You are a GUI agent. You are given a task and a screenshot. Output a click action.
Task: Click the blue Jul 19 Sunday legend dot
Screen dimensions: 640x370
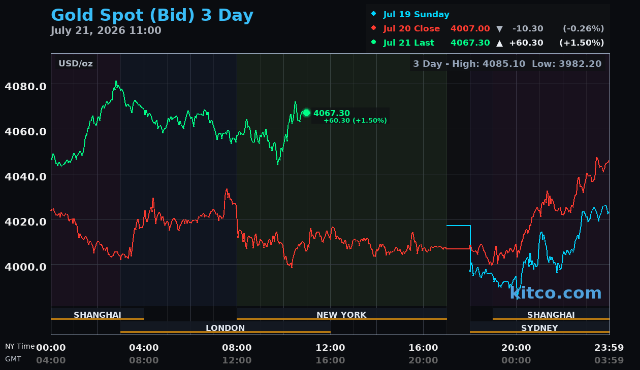tap(374, 14)
